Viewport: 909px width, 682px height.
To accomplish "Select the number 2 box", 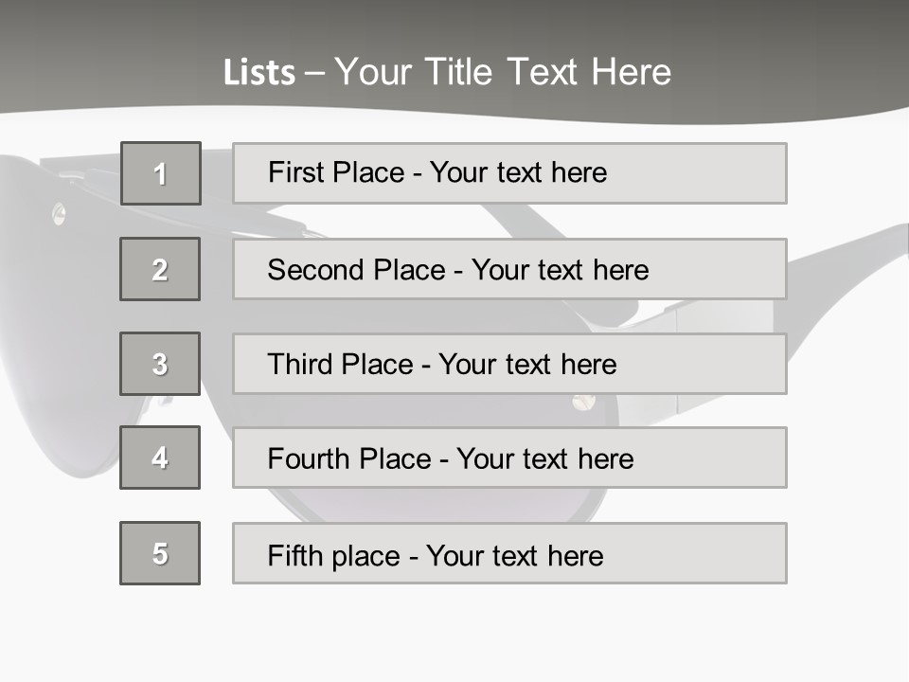I will click(160, 269).
